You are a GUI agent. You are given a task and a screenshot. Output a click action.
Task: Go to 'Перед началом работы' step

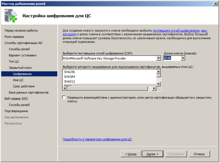pyautogui.click(x=21, y=30)
